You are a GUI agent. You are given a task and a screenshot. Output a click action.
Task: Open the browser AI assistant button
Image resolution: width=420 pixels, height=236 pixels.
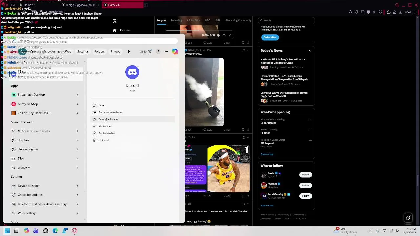coord(408,12)
